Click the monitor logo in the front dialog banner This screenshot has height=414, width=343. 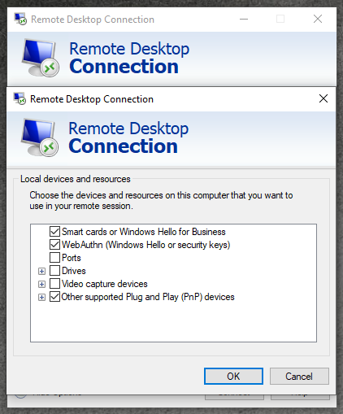[40, 137]
